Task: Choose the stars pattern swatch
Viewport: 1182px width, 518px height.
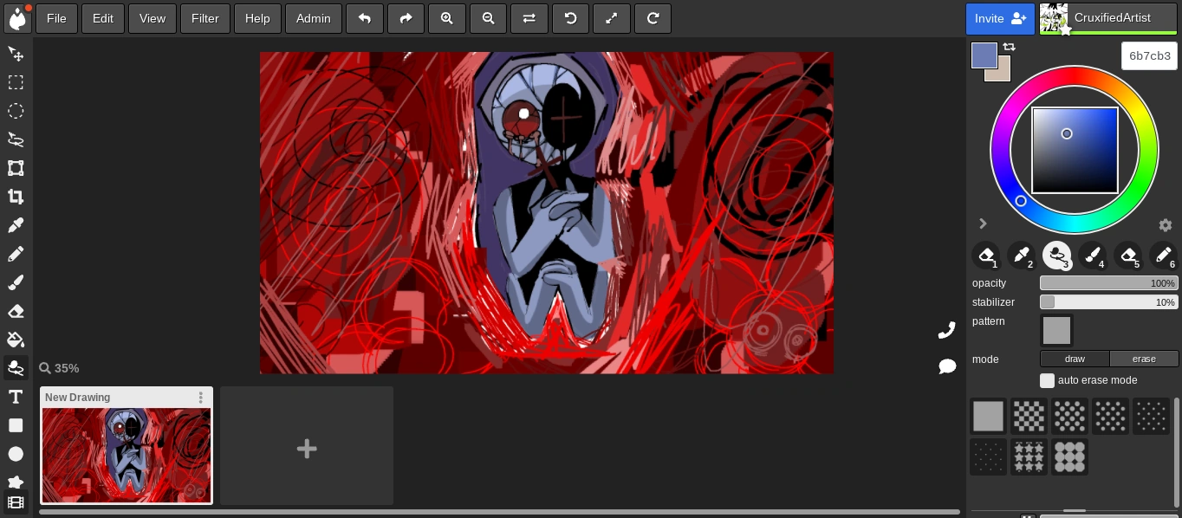Action: pyautogui.click(x=1029, y=456)
